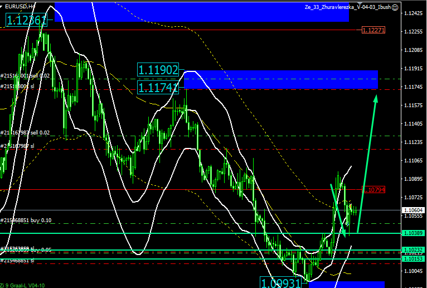
Task: Click the current price tag 1.10604
Action: pos(413,210)
